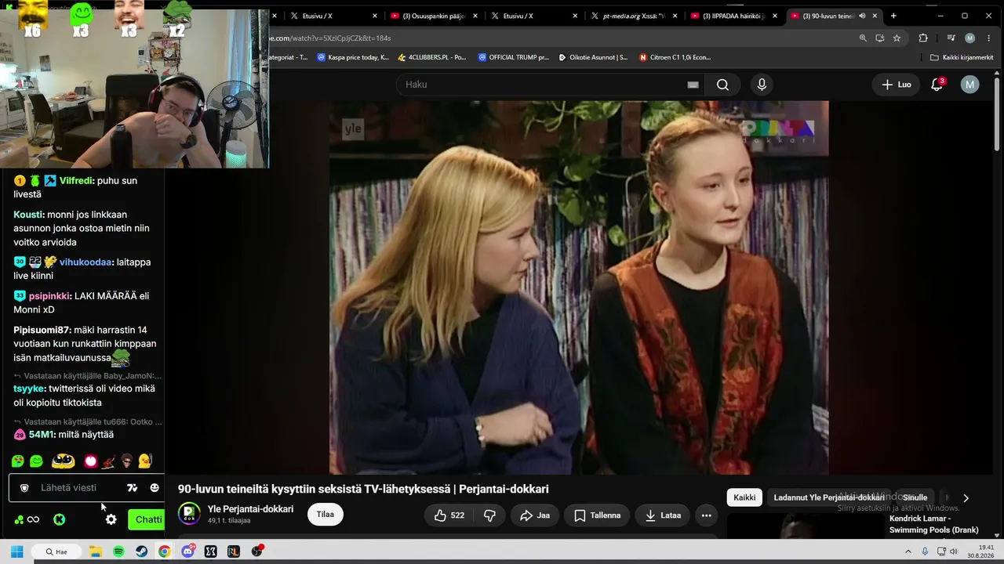The image size is (1004, 564).
Task: Open Chrome media controls icon
Action: click(951, 38)
